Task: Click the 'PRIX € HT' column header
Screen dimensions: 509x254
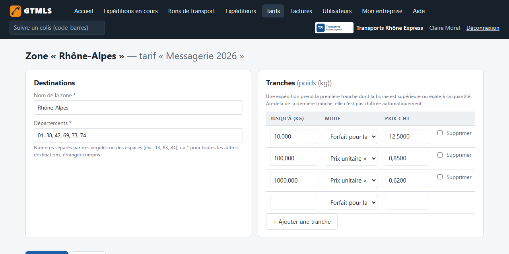Action: tap(398, 119)
